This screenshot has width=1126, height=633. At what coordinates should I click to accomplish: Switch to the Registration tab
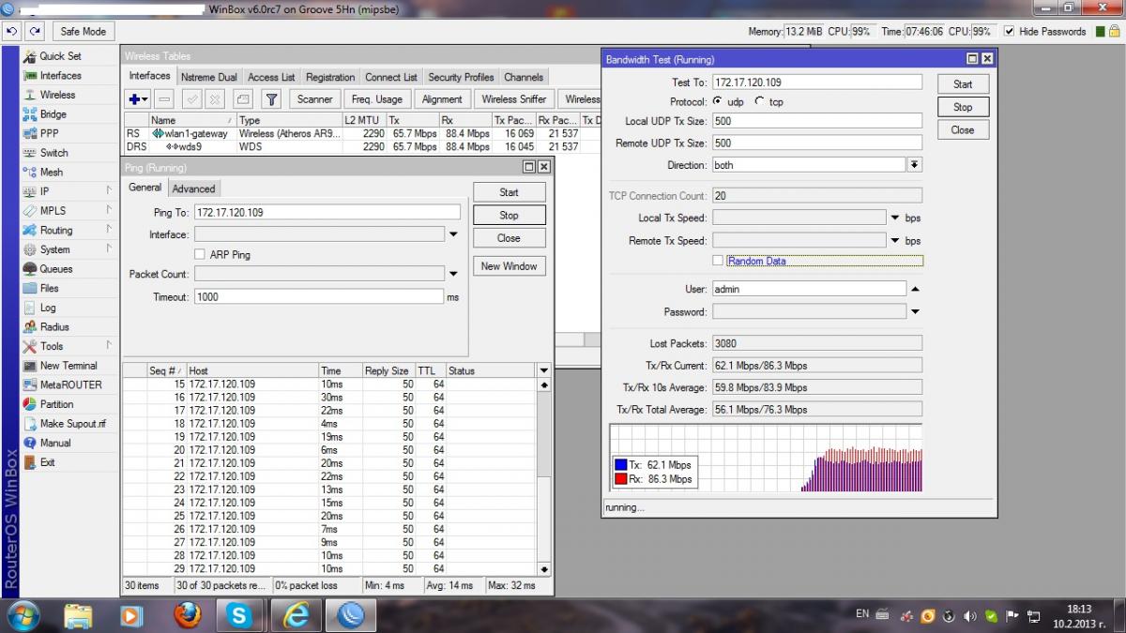[x=330, y=77]
